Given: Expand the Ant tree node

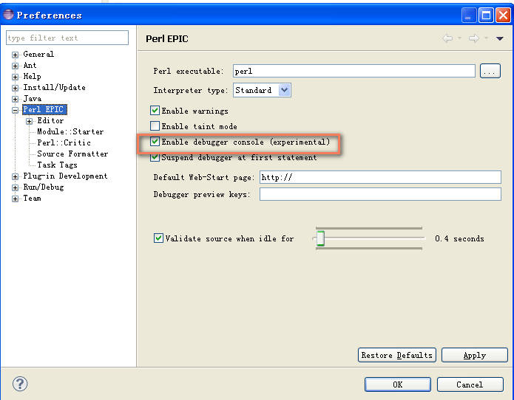Looking at the screenshot, I should click(15, 66).
